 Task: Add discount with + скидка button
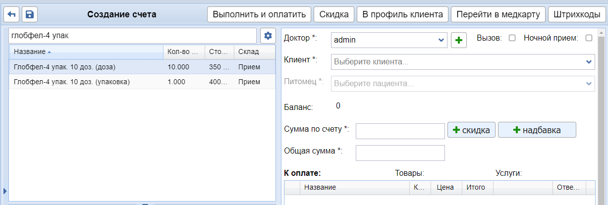click(471, 130)
